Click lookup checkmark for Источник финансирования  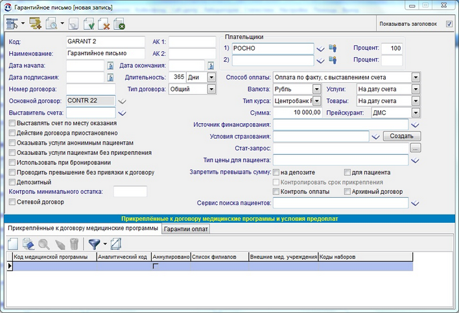click(x=415, y=125)
